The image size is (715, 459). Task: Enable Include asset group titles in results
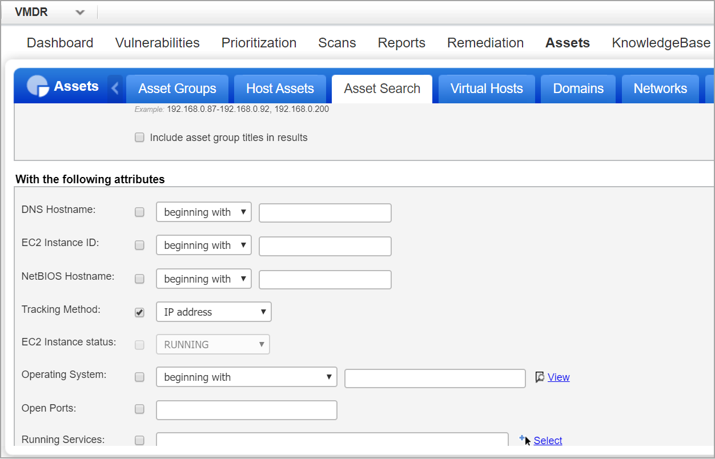coord(139,138)
